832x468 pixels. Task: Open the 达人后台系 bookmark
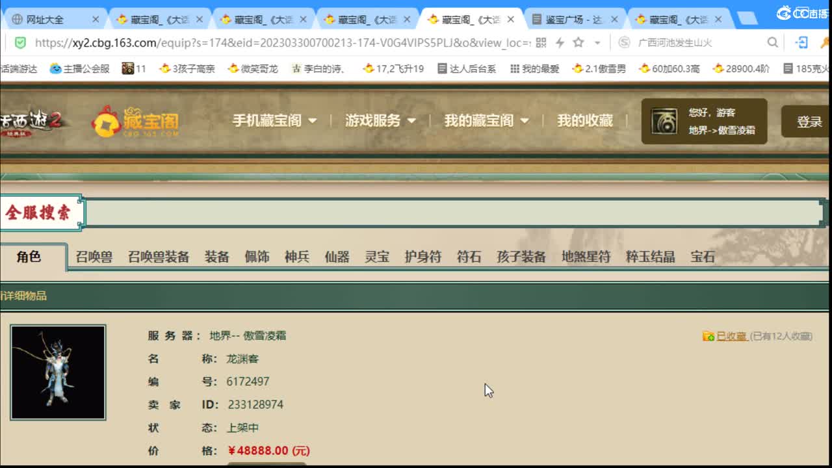coord(467,68)
